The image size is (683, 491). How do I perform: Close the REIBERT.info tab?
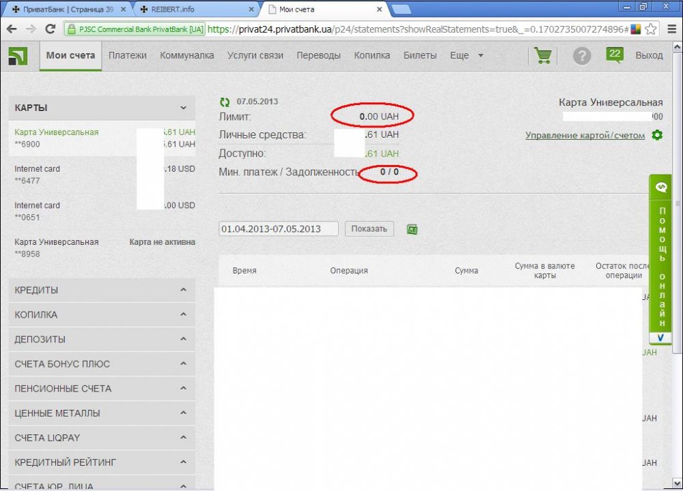click(x=251, y=9)
